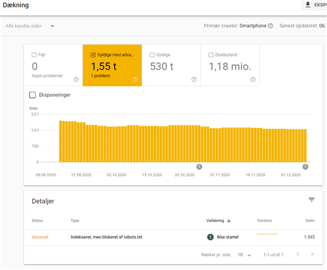The height and width of the screenshot is (270, 327).
Task: Open the Indekseret, men blokeret af robots.txt row
Action: click(x=173, y=237)
